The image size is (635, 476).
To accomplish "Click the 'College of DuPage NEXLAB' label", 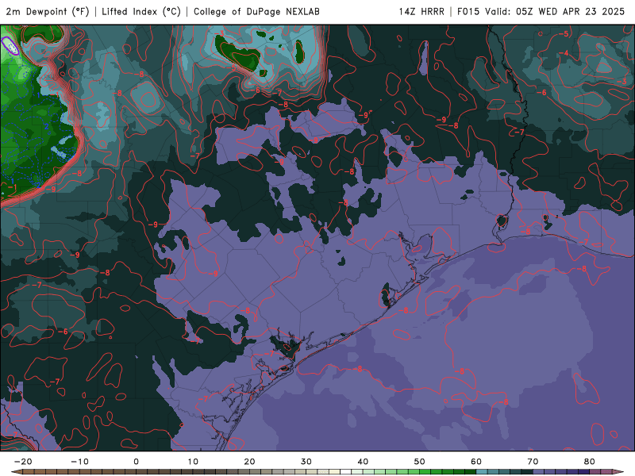I will (256, 11).
